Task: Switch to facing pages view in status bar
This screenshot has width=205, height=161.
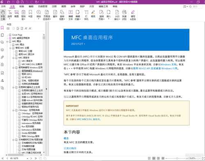Action: pyautogui.click(x=158, y=158)
